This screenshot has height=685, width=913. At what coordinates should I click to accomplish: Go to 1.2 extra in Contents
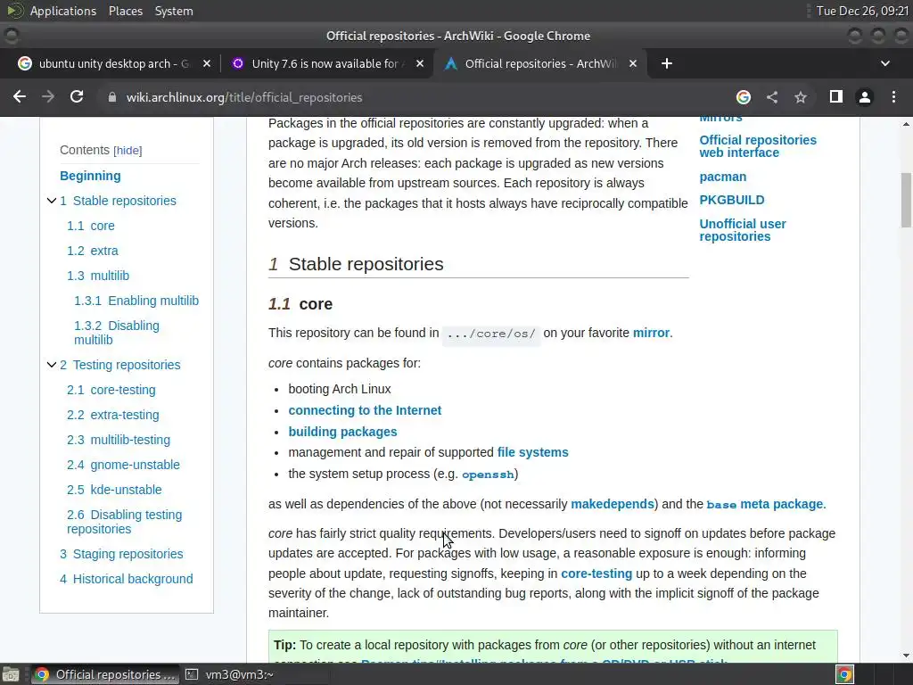(93, 251)
